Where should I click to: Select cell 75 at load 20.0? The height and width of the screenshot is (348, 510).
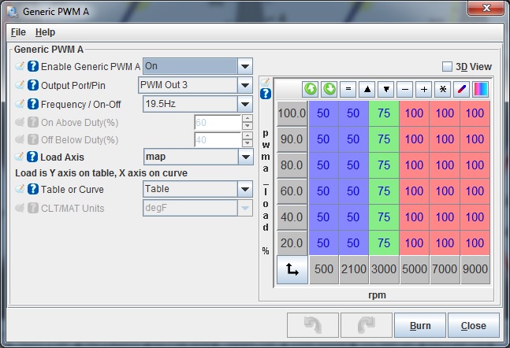point(384,243)
